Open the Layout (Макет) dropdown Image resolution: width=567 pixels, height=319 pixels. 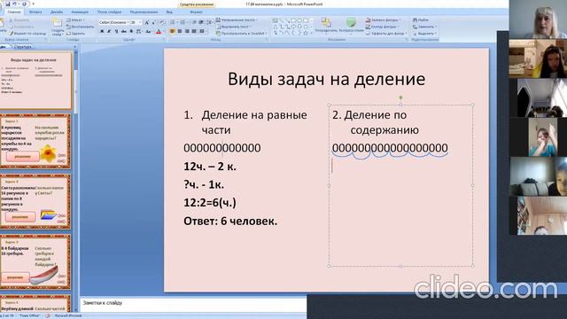click(75, 19)
